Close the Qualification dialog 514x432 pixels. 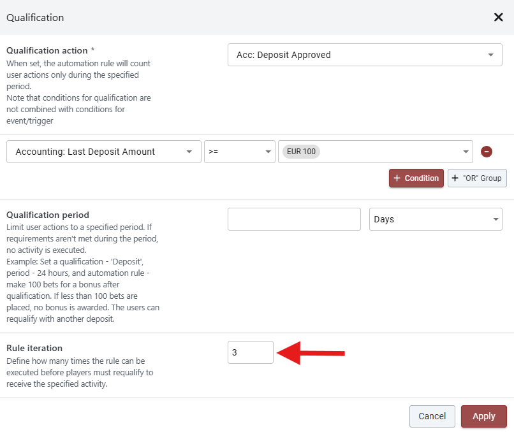(499, 17)
